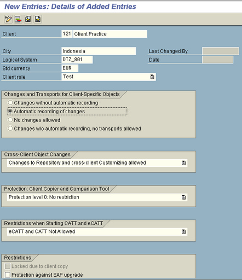The image size is (242, 280).
Task: Tick Protection against SAP upgrade checkbox
Action: [8, 275]
